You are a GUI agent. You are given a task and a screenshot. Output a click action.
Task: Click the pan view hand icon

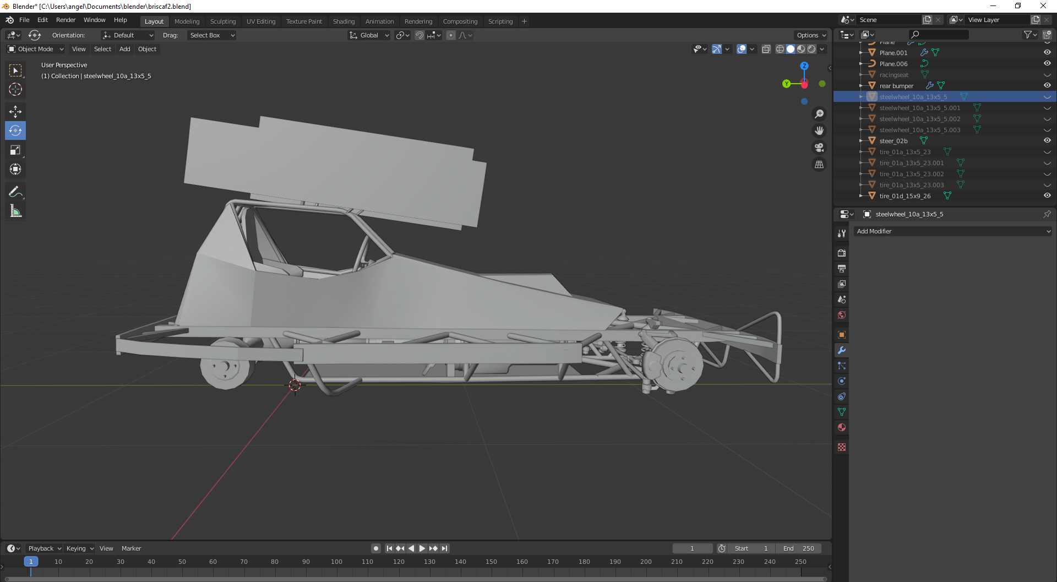[819, 130]
